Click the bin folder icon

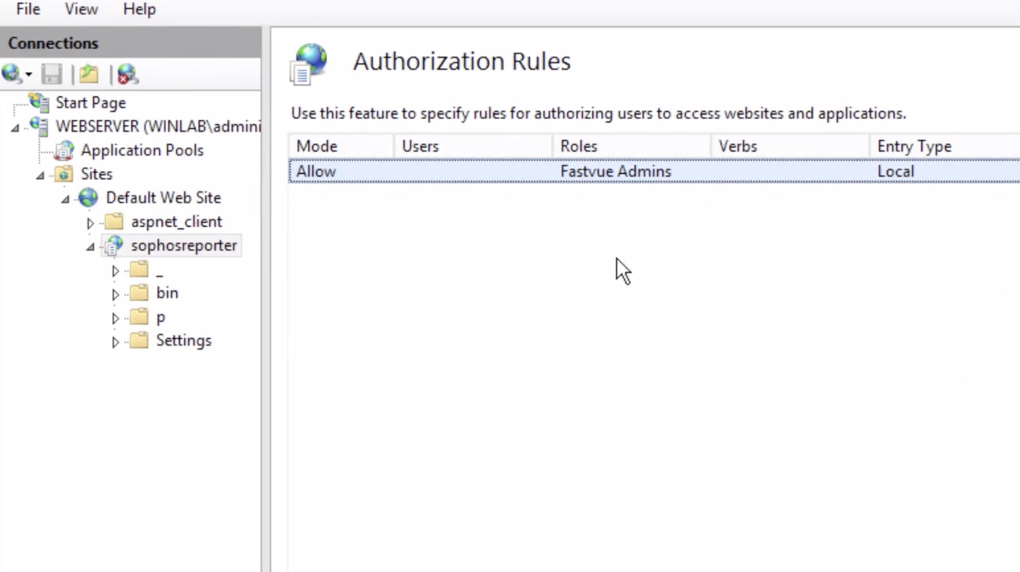tap(140, 293)
